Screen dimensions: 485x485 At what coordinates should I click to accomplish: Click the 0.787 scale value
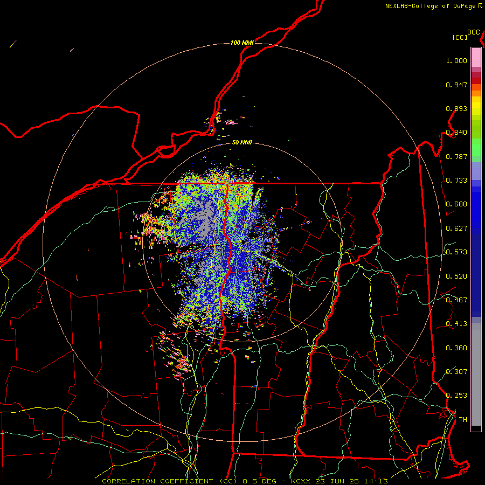pyautogui.click(x=456, y=156)
